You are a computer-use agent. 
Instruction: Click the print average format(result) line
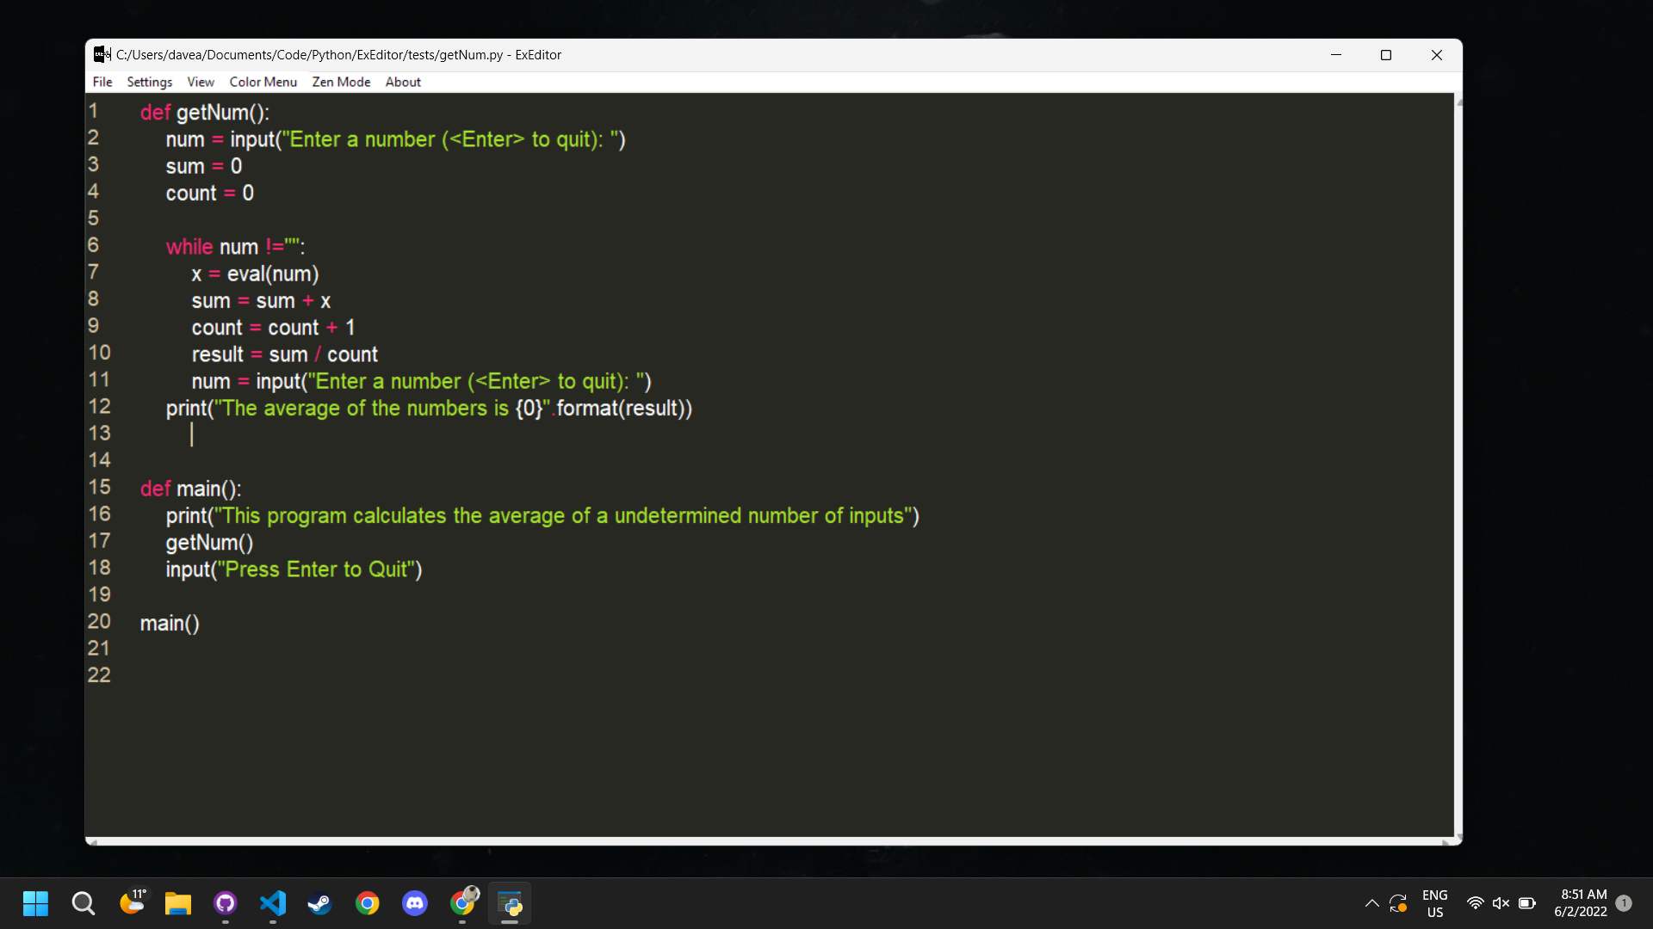click(x=429, y=409)
